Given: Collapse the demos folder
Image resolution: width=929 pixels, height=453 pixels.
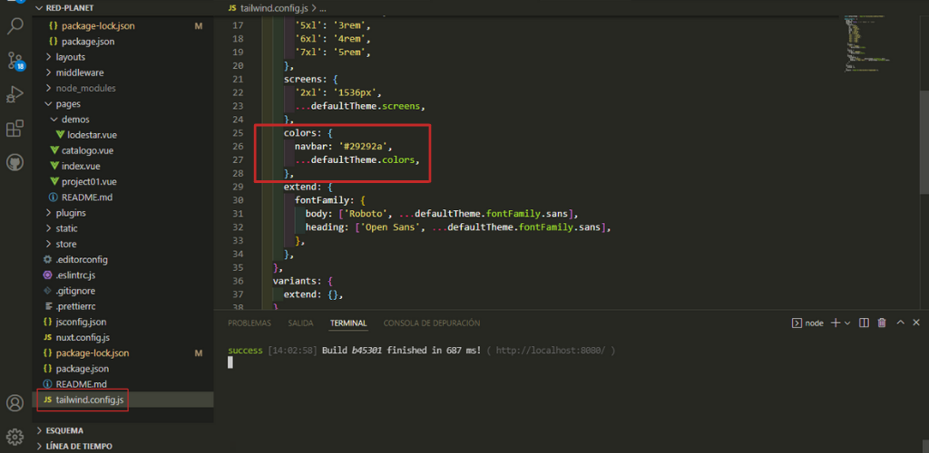Looking at the screenshot, I should [x=76, y=120].
